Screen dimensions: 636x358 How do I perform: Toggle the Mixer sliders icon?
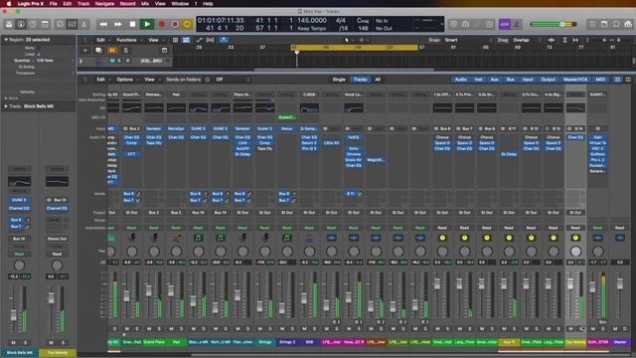tap(72, 24)
